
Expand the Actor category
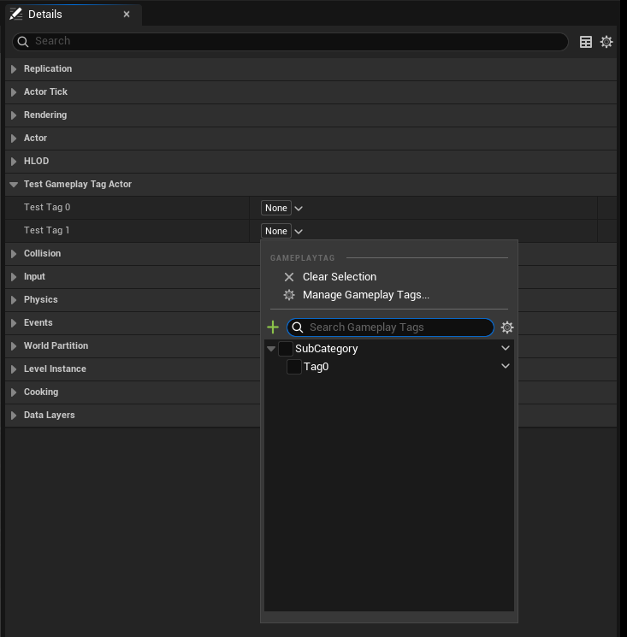(x=14, y=139)
